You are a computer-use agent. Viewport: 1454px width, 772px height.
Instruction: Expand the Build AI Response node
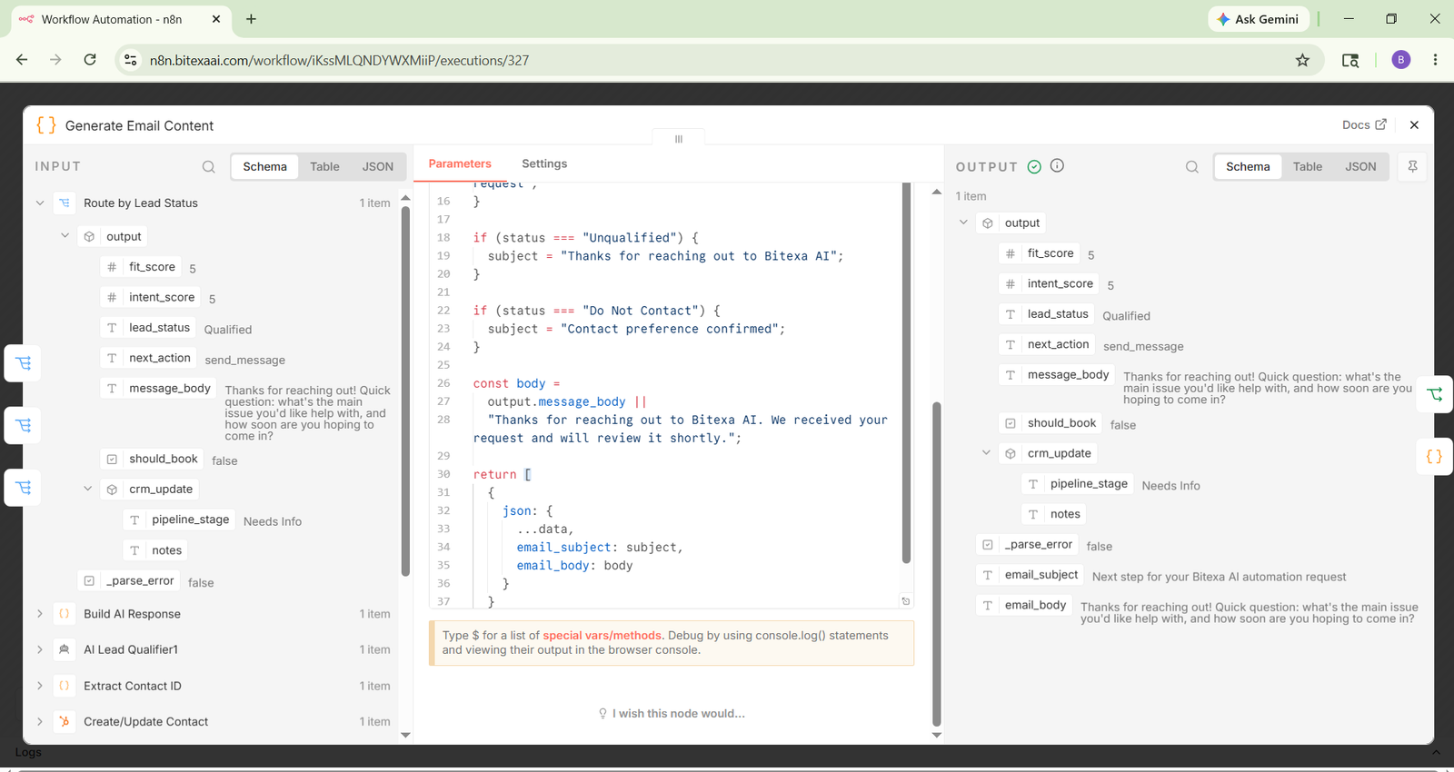pos(40,614)
